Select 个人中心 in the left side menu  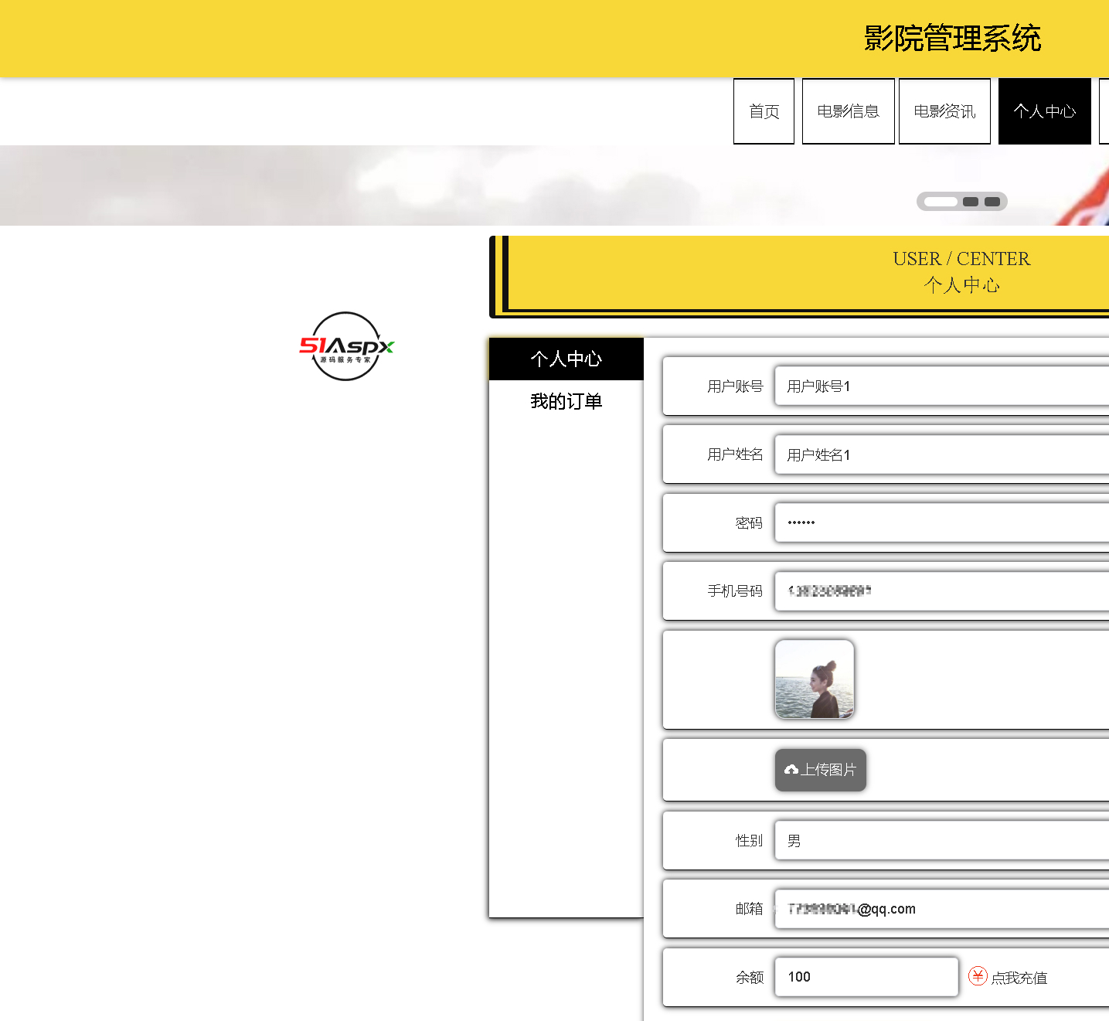tap(566, 359)
